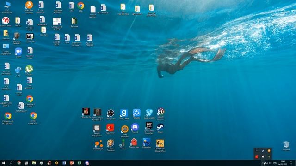Select the BeamNG.drive desktop icon

[x=99, y=145]
